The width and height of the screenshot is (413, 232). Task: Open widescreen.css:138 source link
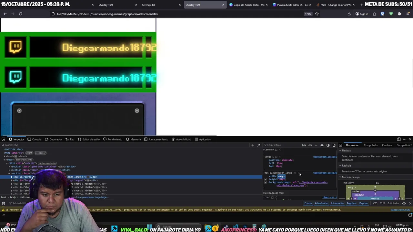pos(325,173)
